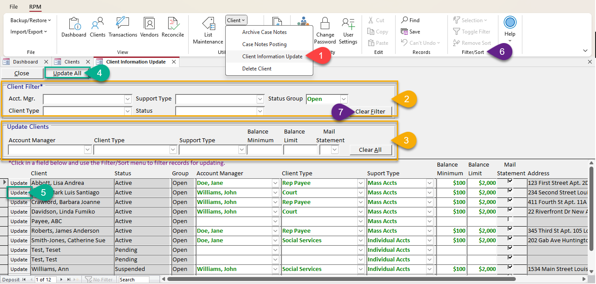Select Delete Client from Client menu
This screenshot has width=596, height=284.
257,69
